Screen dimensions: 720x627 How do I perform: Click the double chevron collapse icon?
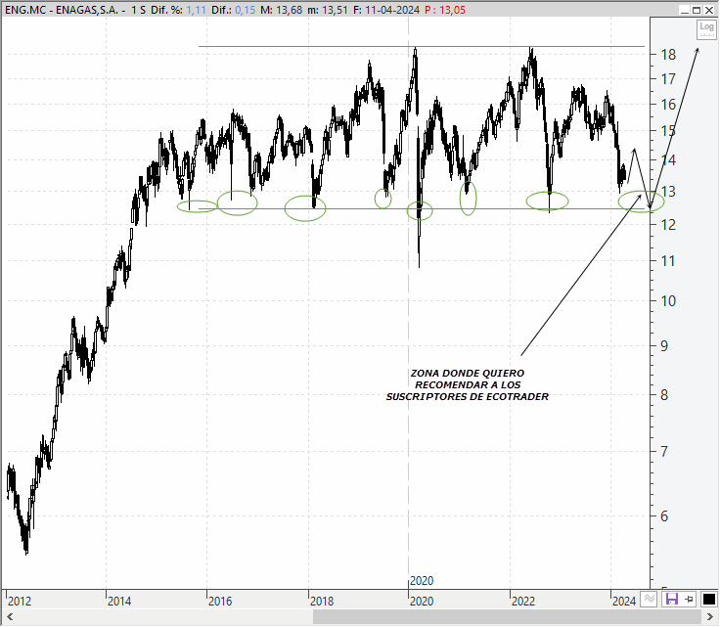pos(649,599)
